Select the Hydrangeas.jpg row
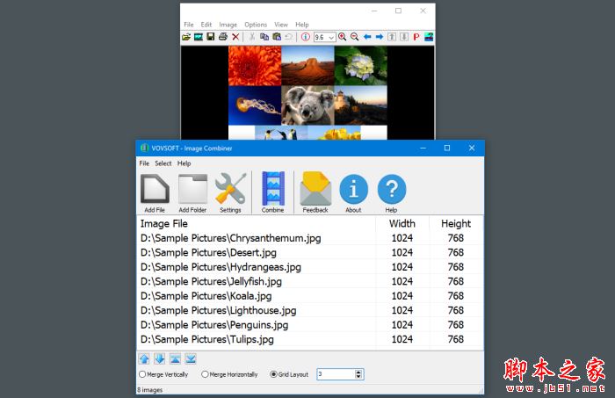The image size is (615, 398). 310,267
